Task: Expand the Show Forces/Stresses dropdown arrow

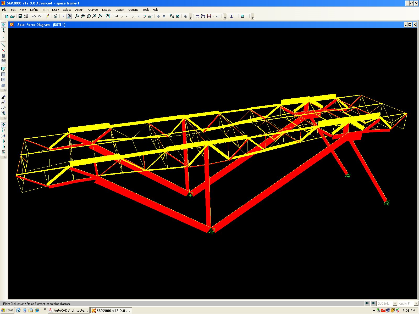Action: click(213, 16)
